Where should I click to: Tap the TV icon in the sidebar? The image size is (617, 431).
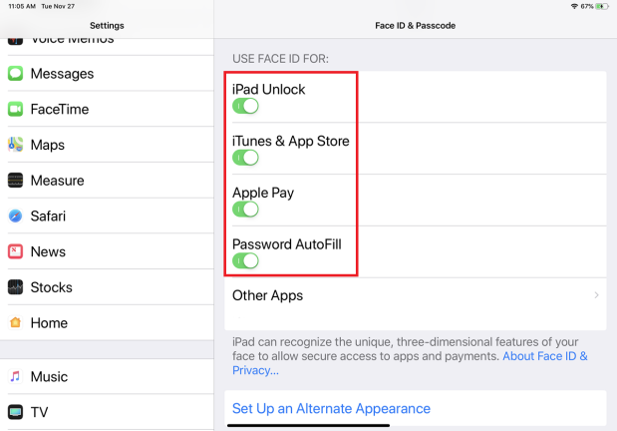15,412
